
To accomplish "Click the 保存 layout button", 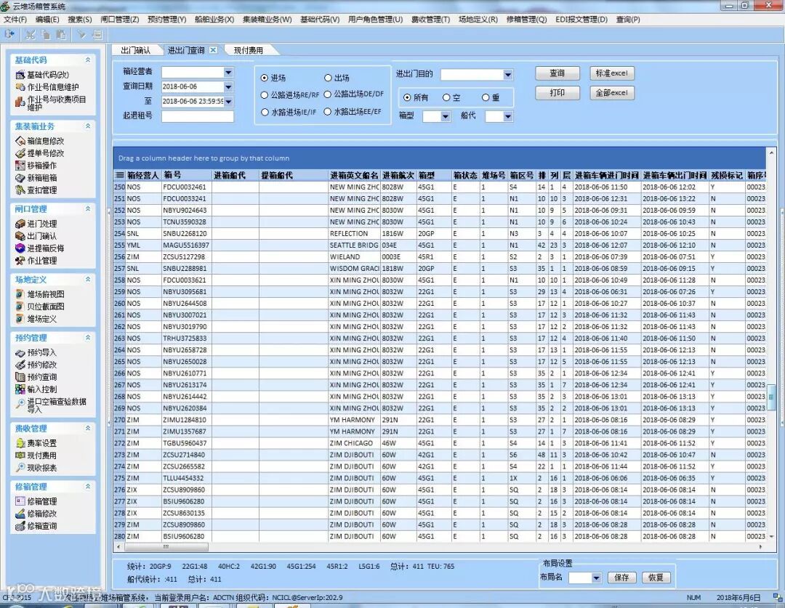I will point(621,577).
